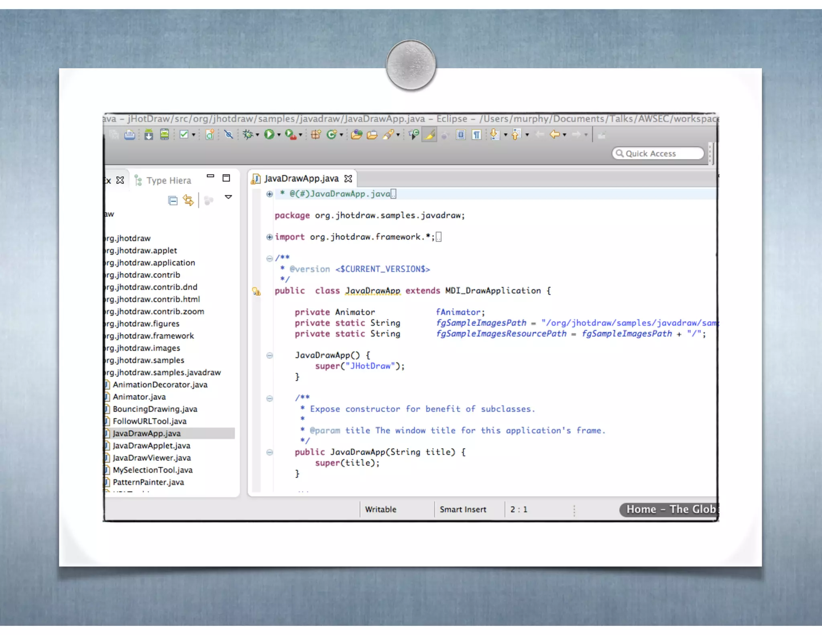
Task: Click the Quick Access search field
Action: click(658, 153)
